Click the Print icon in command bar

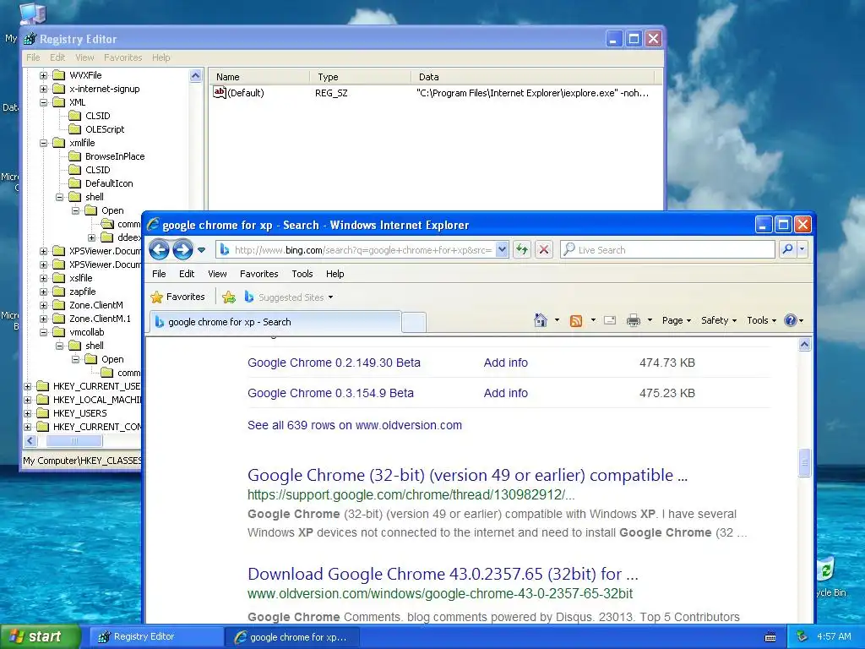634,320
